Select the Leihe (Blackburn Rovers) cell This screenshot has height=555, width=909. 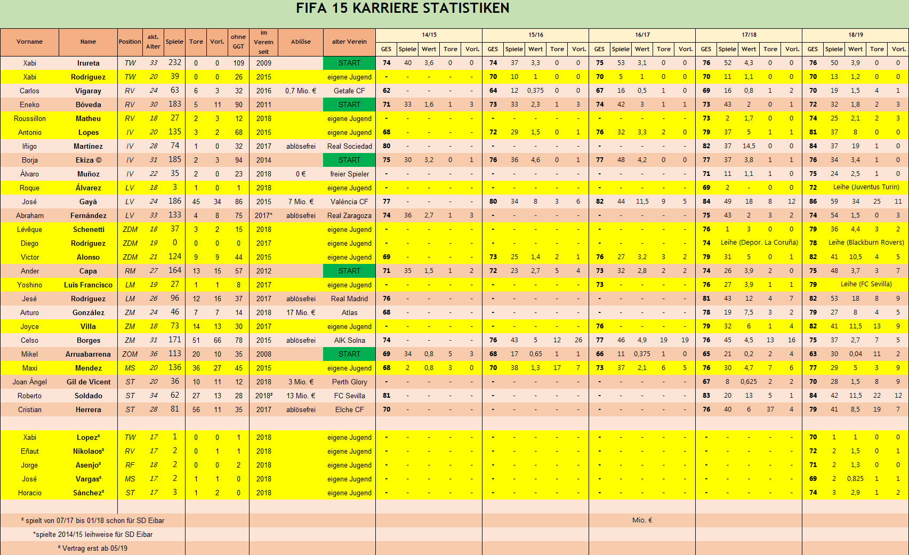[866, 243]
